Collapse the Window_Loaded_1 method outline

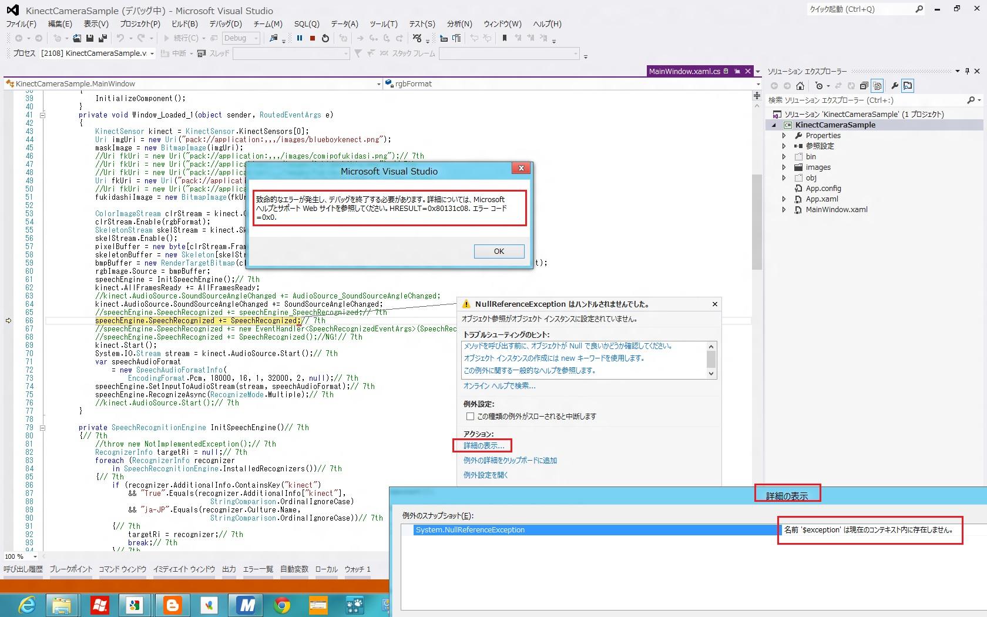42,115
